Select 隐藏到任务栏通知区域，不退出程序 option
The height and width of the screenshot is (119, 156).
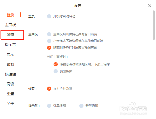[55, 64]
